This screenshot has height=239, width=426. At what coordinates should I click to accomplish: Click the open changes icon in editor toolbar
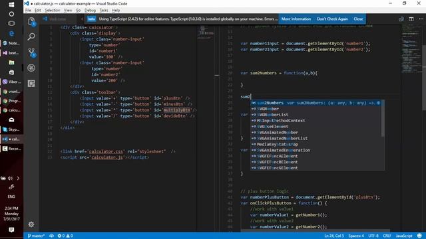(401, 19)
